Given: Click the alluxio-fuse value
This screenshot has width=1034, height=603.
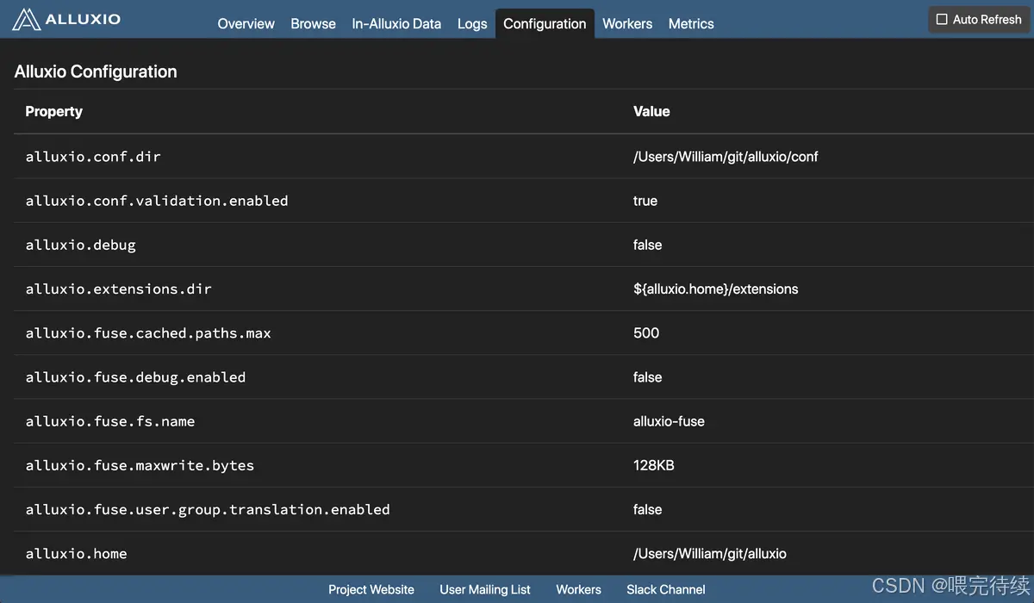Looking at the screenshot, I should (x=669, y=421).
